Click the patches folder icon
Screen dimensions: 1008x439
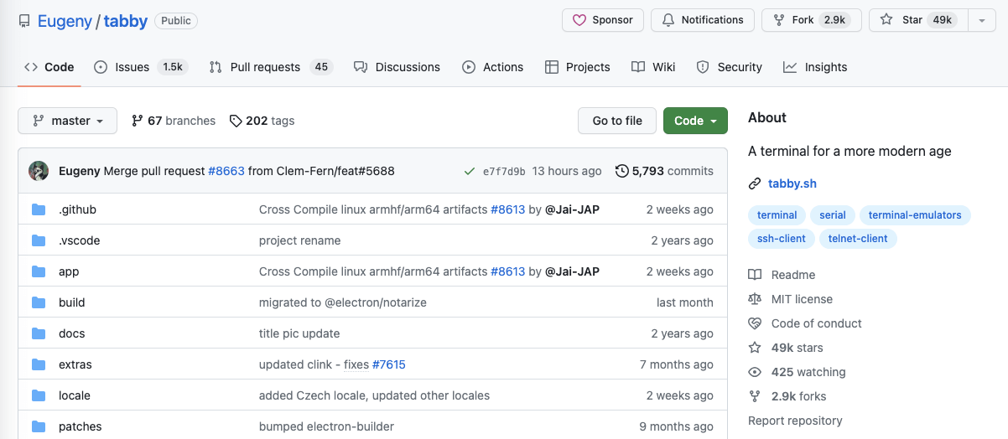coord(39,426)
